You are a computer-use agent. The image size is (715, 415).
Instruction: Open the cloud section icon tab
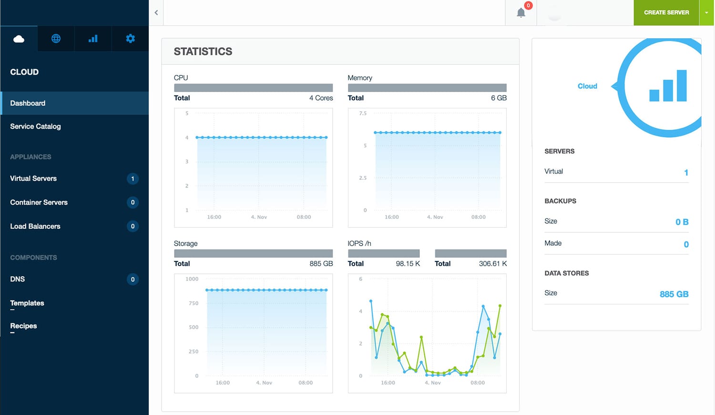[19, 39]
